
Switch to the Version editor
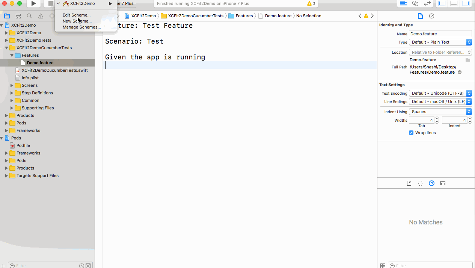tap(427, 4)
